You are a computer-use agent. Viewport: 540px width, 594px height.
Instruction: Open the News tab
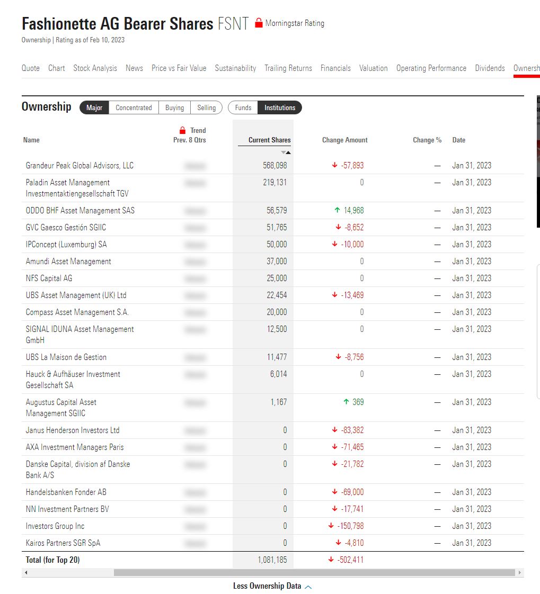(134, 68)
